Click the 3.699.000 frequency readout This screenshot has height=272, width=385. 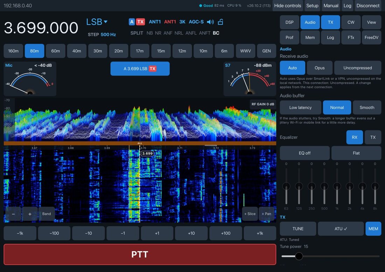point(41,28)
